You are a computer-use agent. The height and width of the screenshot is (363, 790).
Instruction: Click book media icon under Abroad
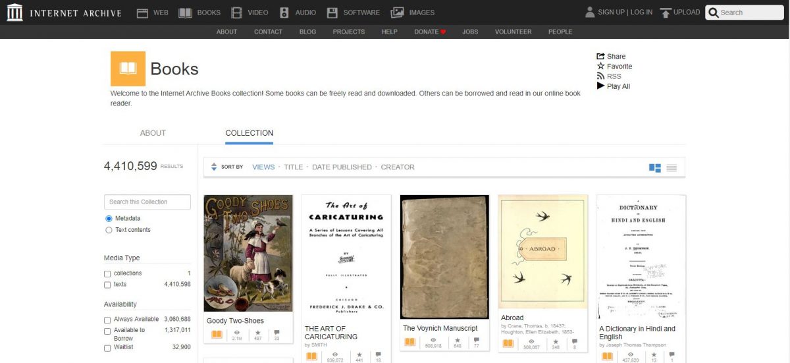pyautogui.click(x=508, y=342)
